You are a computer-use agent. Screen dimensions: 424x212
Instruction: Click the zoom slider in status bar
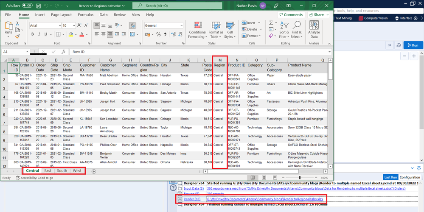click(300, 178)
